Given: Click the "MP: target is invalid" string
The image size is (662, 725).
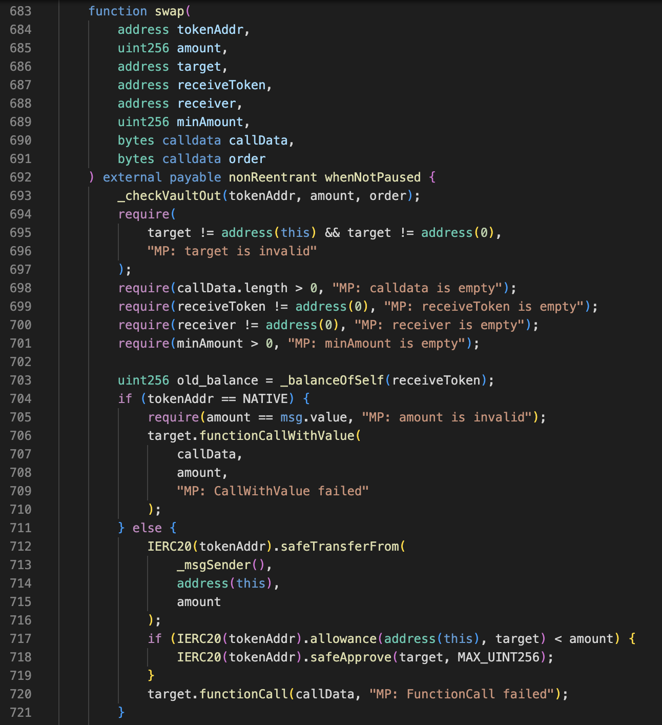Looking at the screenshot, I should point(232,251).
